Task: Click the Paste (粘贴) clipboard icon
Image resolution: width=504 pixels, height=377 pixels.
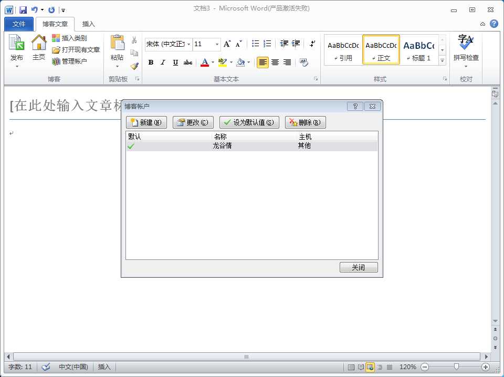Action: coord(117,43)
